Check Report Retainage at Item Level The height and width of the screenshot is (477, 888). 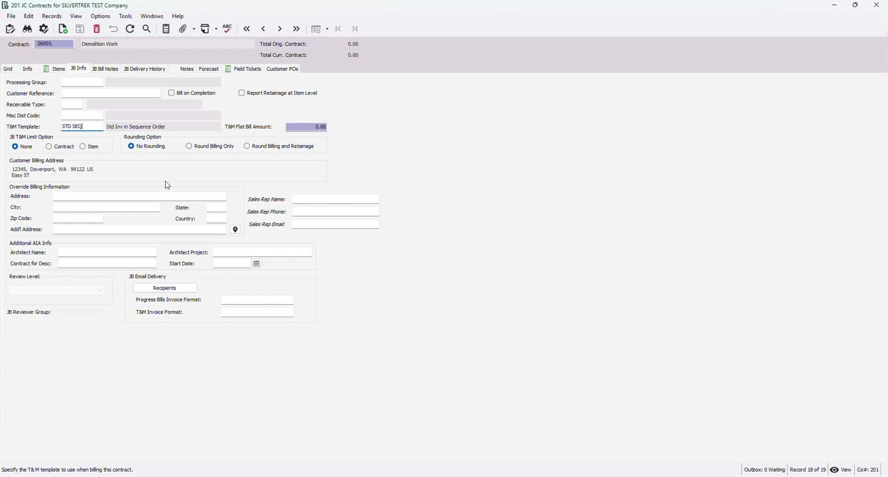tap(241, 93)
